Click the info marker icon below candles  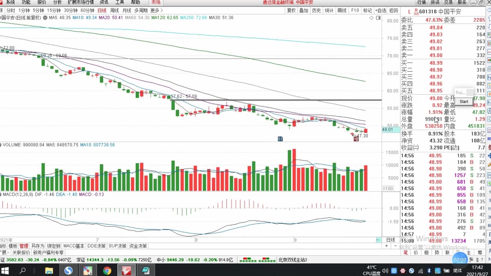280,139
